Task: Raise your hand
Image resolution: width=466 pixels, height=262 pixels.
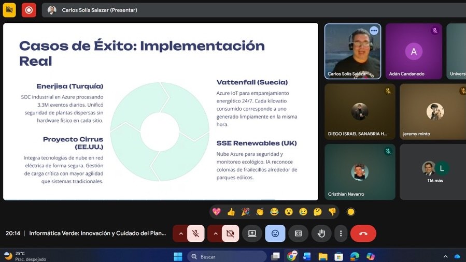Action: point(321,234)
